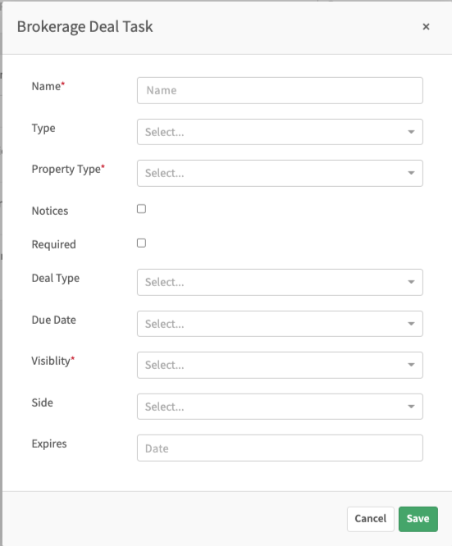Save the brokerage deal task

click(x=418, y=519)
